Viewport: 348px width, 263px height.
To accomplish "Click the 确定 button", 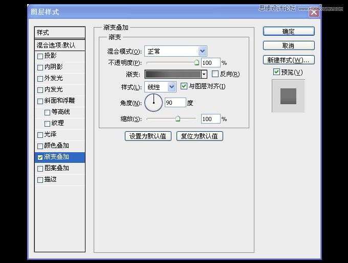I will tap(289, 32).
